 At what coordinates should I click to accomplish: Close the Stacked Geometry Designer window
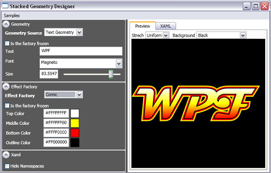click(x=265, y=6)
